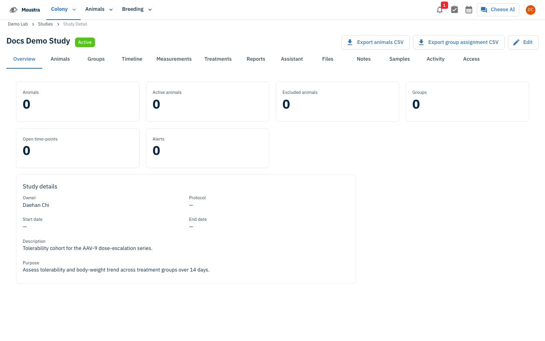Expand the Breeding dropdown menu
The image size is (545, 341).
(x=137, y=10)
